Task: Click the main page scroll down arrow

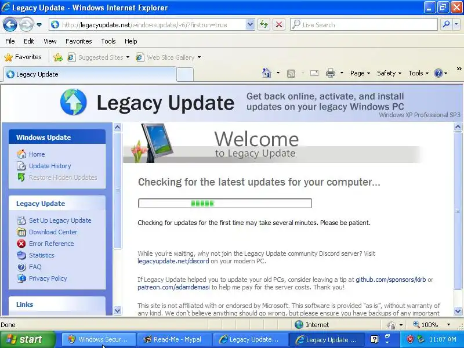Action: [x=458, y=311]
